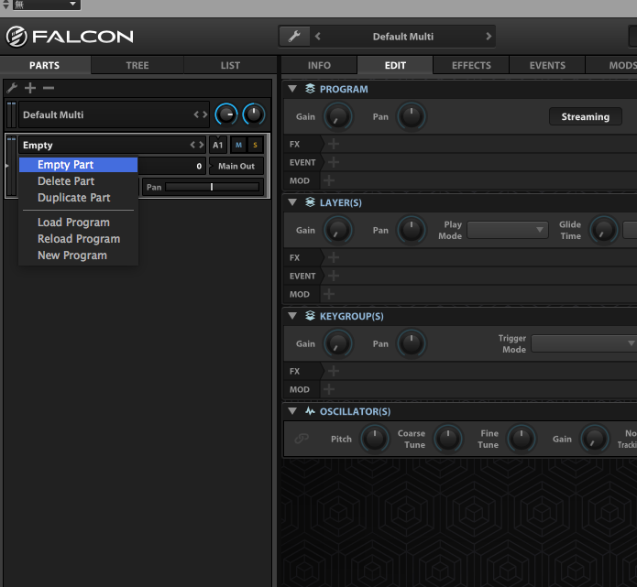Click the Oscillator Coarse Tune knob
This screenshot has height=587, width=637.
click(x=448, y=439)
